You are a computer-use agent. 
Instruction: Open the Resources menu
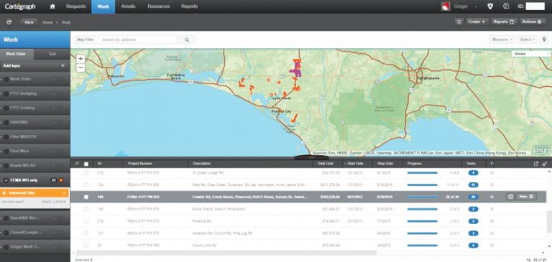(x=158, y=6)
